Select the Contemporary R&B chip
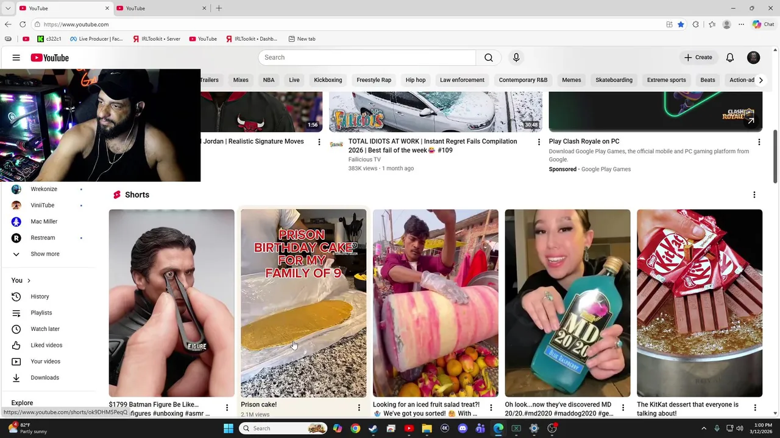 523,80
